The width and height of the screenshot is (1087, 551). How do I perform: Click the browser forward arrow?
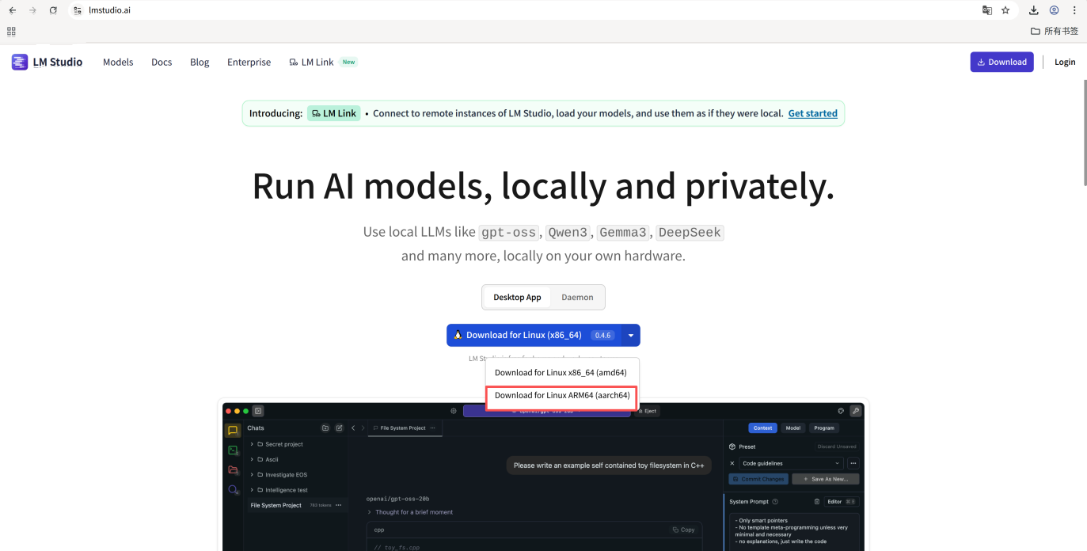(32, 10)
